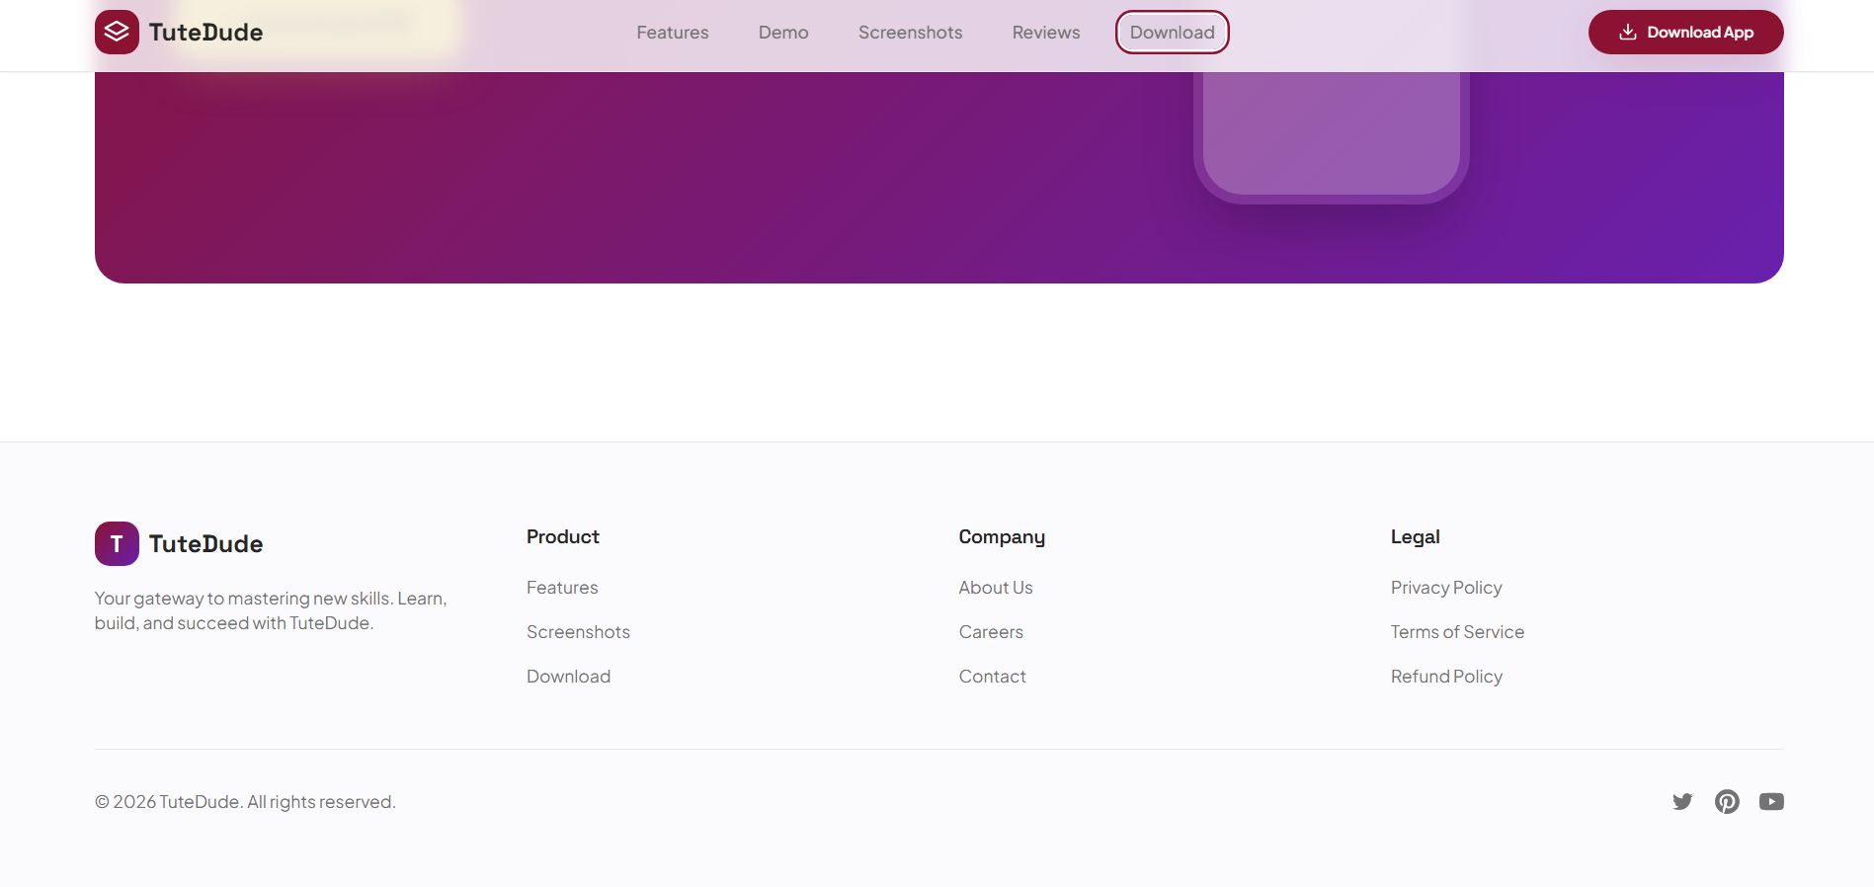
Task: Select the highlighted Download nav item
Action: (x=1173, y=33)
